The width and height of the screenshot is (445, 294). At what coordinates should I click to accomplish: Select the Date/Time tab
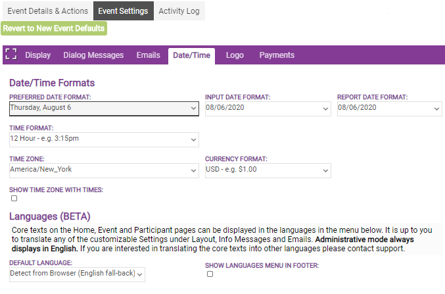191,55
